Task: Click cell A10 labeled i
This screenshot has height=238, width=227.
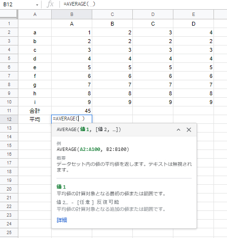Action: 35,102
